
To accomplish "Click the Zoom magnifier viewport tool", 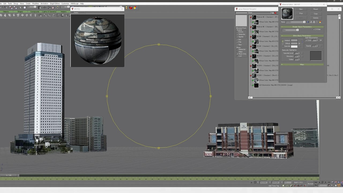I will (x=332, y=182).
